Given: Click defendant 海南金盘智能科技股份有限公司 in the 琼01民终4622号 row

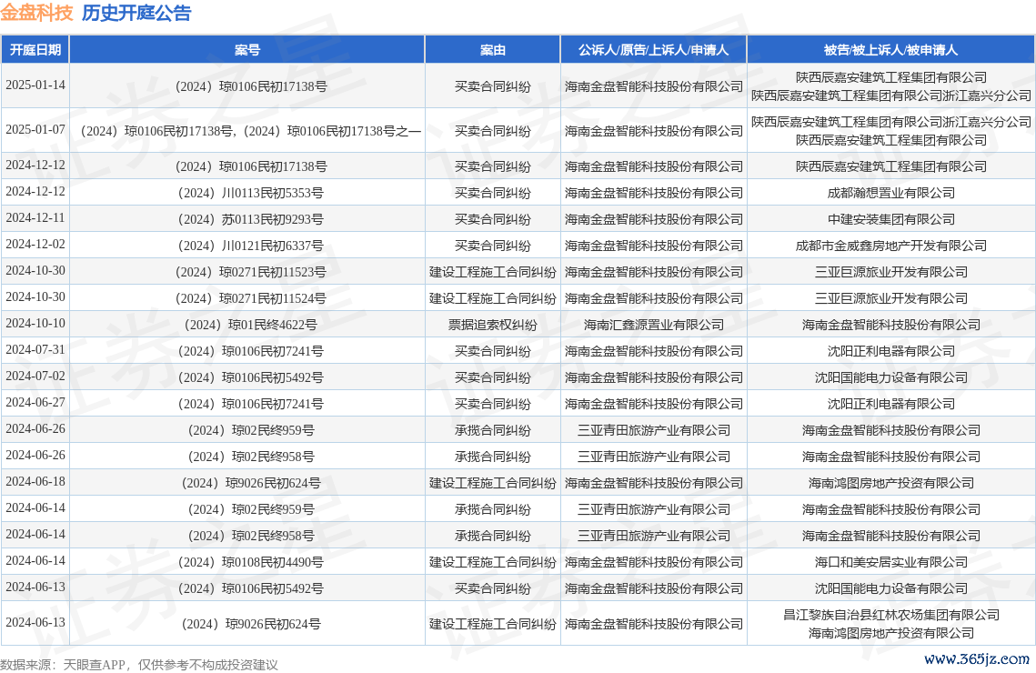Looking at the screenshot, I should (890, 325).
